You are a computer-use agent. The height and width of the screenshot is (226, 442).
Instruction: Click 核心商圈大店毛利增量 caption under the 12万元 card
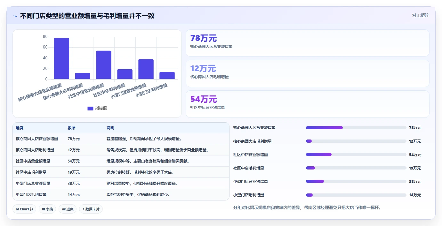(x=209, y=77)
